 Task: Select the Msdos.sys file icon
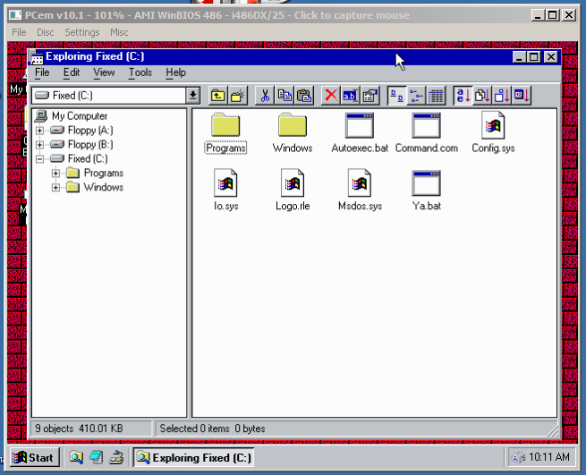pyautogui.click(x=359, y=182)
